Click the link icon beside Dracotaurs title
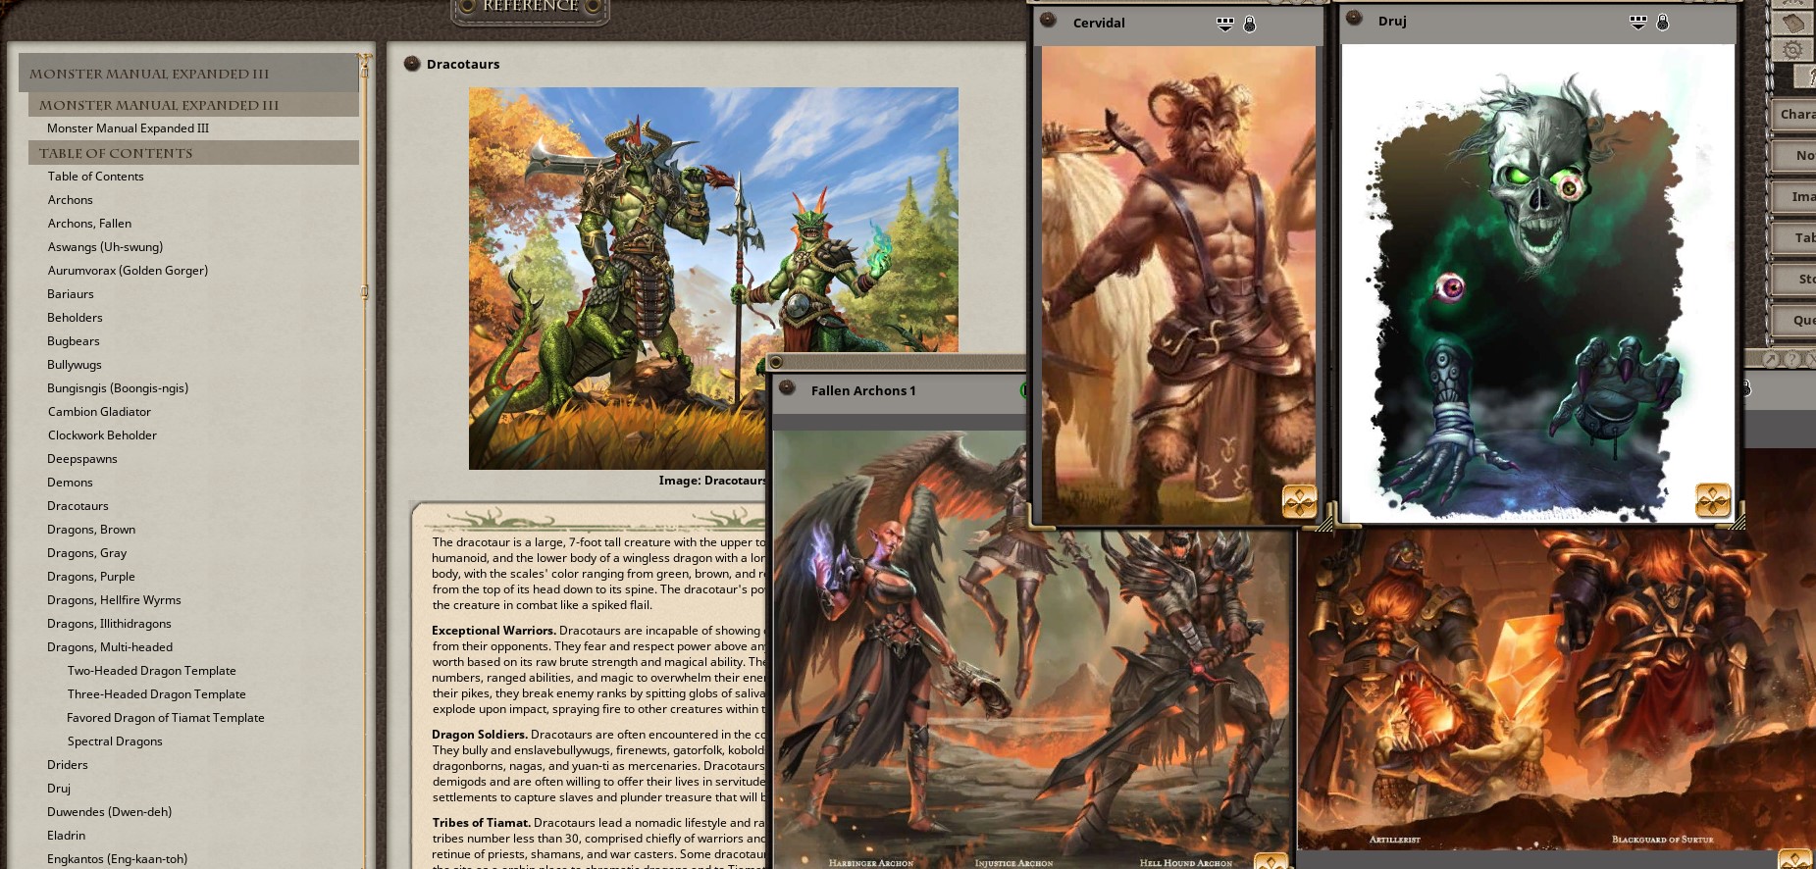The width and height of the screenshot is (1816, 869). [413, 64]
